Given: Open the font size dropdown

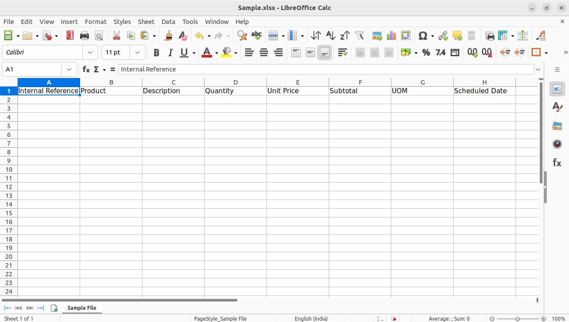Looking at the screenshot, I should (138, 52).
